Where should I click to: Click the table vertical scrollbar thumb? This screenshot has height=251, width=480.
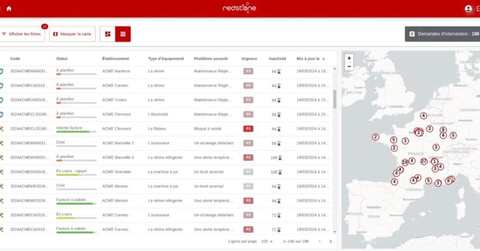tap(334, 99)
